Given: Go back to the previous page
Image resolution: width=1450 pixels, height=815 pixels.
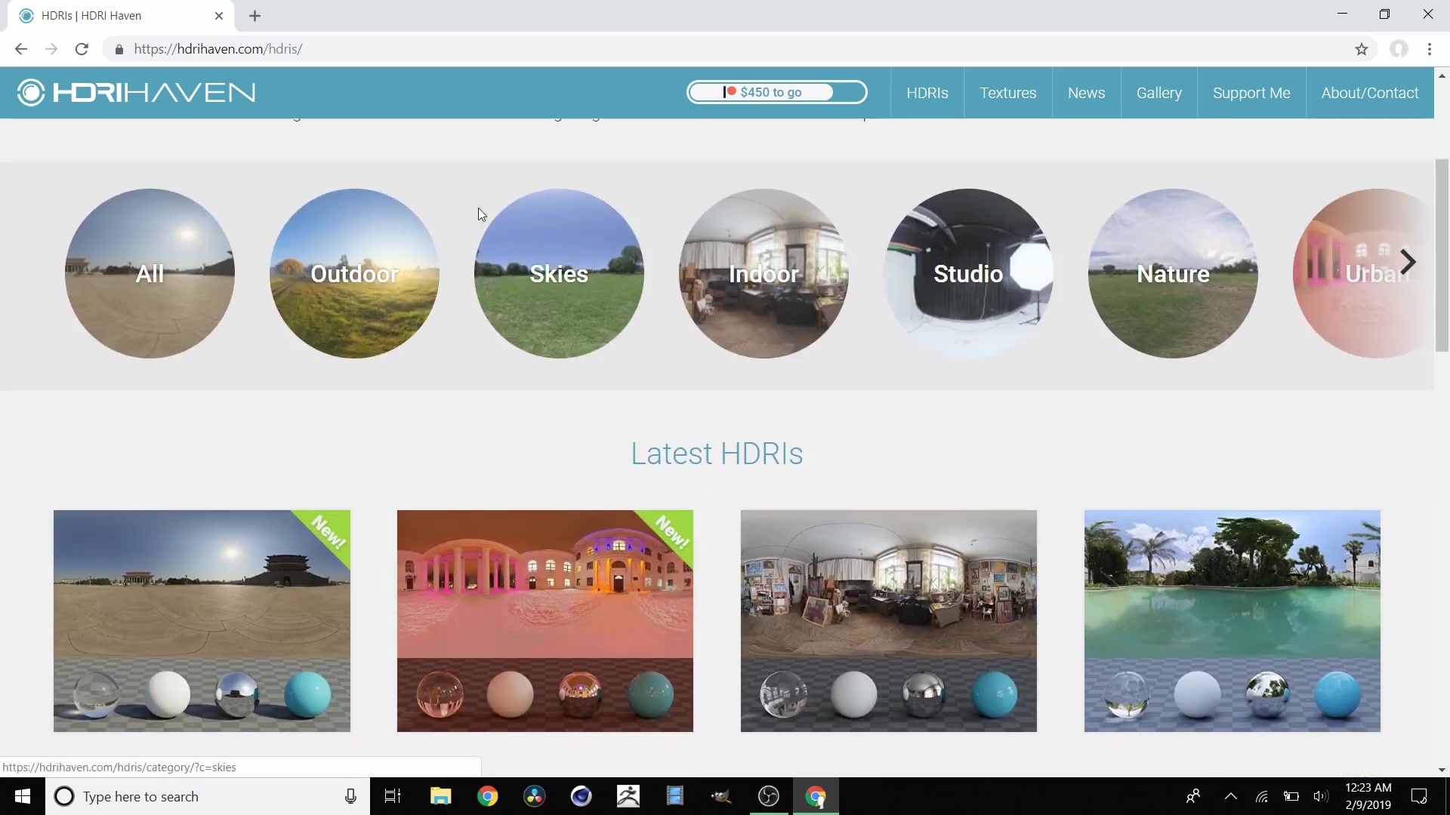Looking at the screenshot, I should point(21,49).
